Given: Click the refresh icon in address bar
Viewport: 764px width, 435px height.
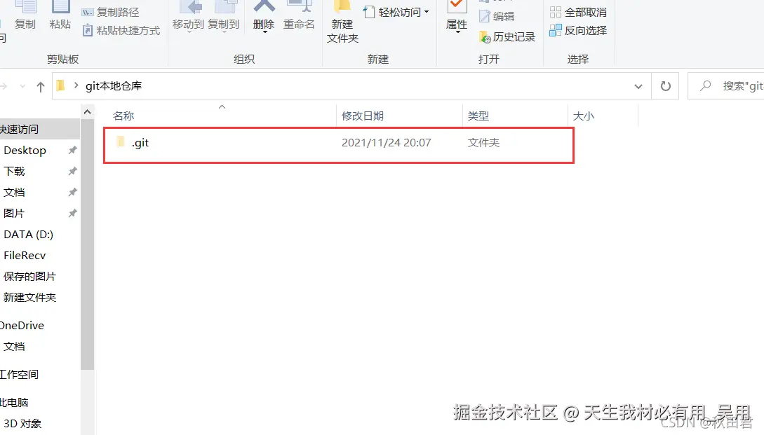Looking at the screenshot, I should pos(664,85).
